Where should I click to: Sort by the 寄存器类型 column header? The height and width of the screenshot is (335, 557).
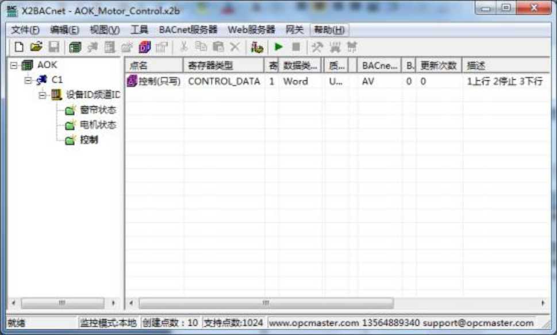(224, 65)
